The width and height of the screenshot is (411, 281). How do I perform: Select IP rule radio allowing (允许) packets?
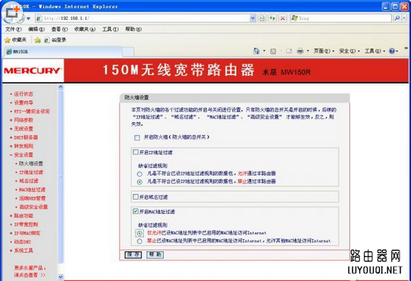[139, 174]
